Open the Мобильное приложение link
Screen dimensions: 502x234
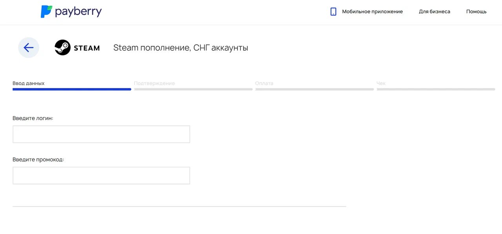(372, 12)
